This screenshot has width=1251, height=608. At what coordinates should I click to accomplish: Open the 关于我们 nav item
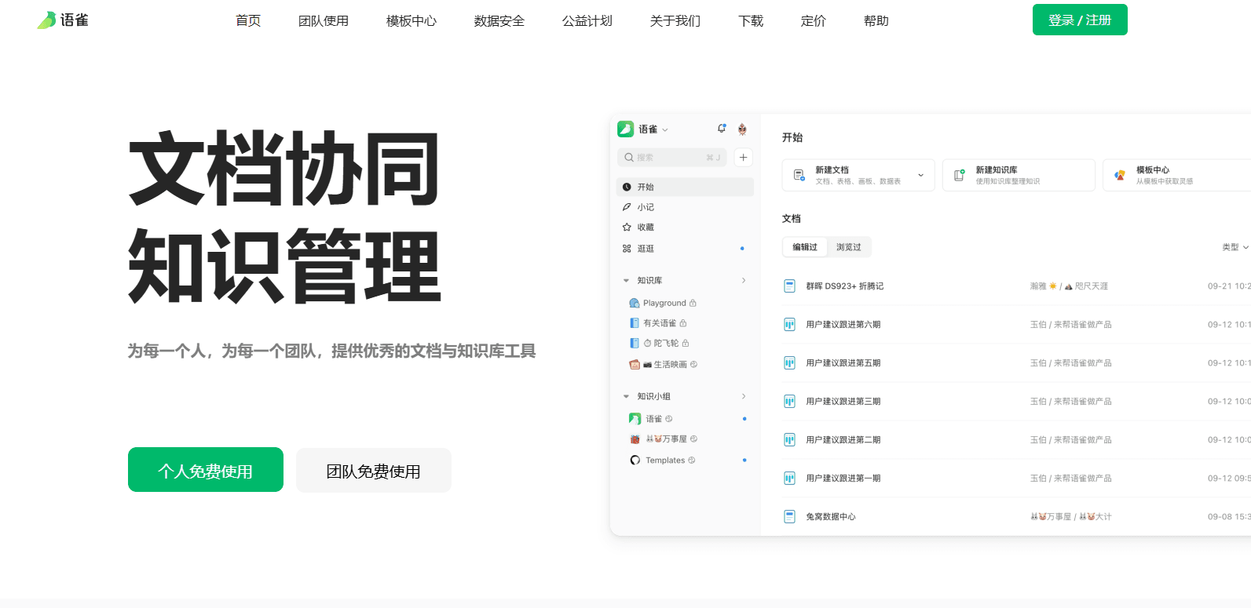pos(675,21)
